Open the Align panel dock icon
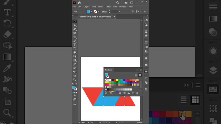221x124 pixels. pos(146,89)
